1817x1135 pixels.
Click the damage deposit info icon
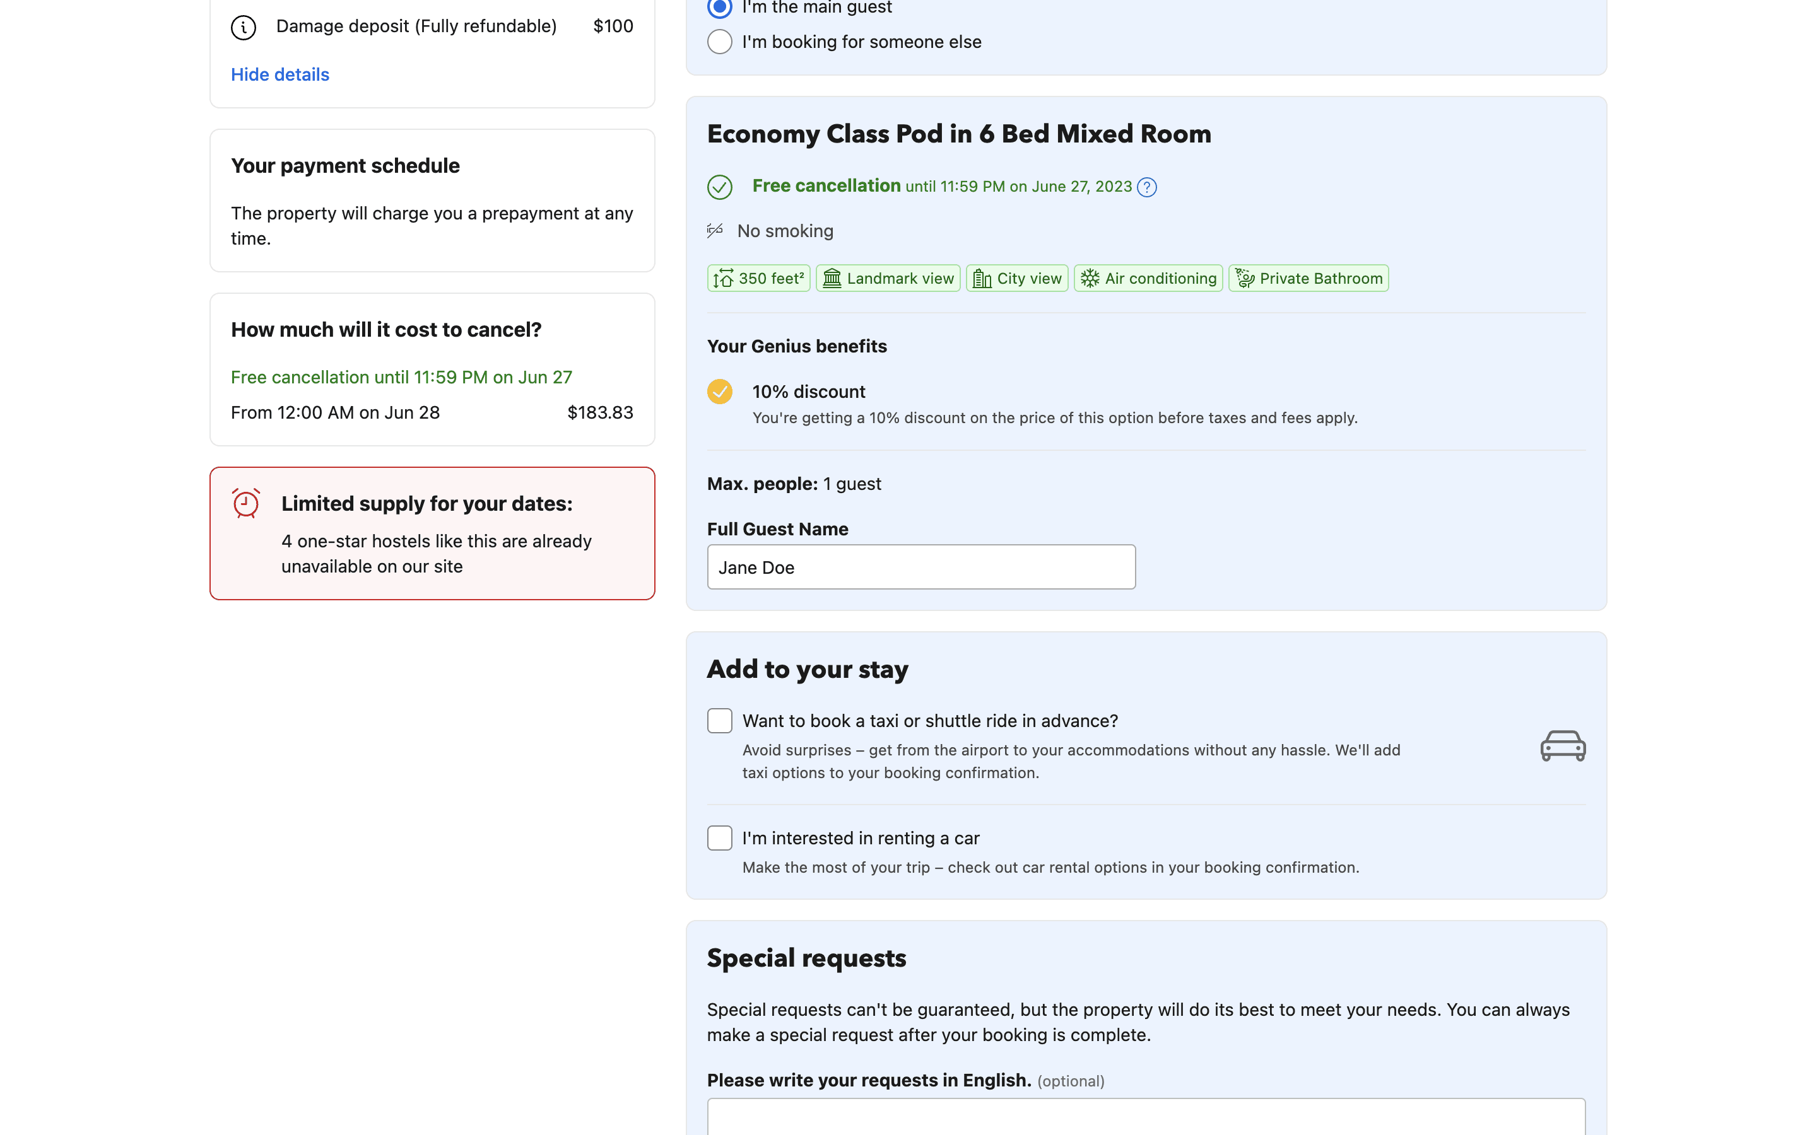click(x=244, y=27)
